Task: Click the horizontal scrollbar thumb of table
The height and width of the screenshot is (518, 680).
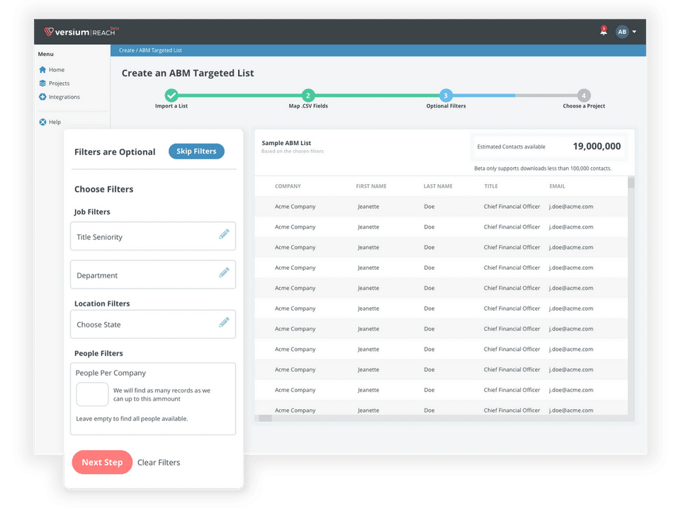Action: [265, 418]
